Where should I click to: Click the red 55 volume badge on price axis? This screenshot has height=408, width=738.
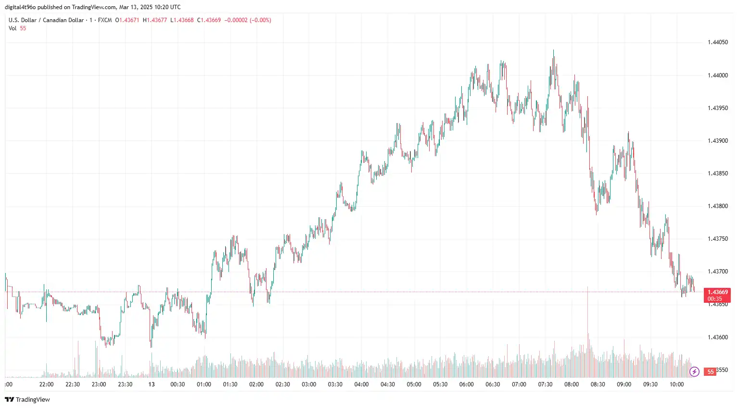click(x=710, y=371)
